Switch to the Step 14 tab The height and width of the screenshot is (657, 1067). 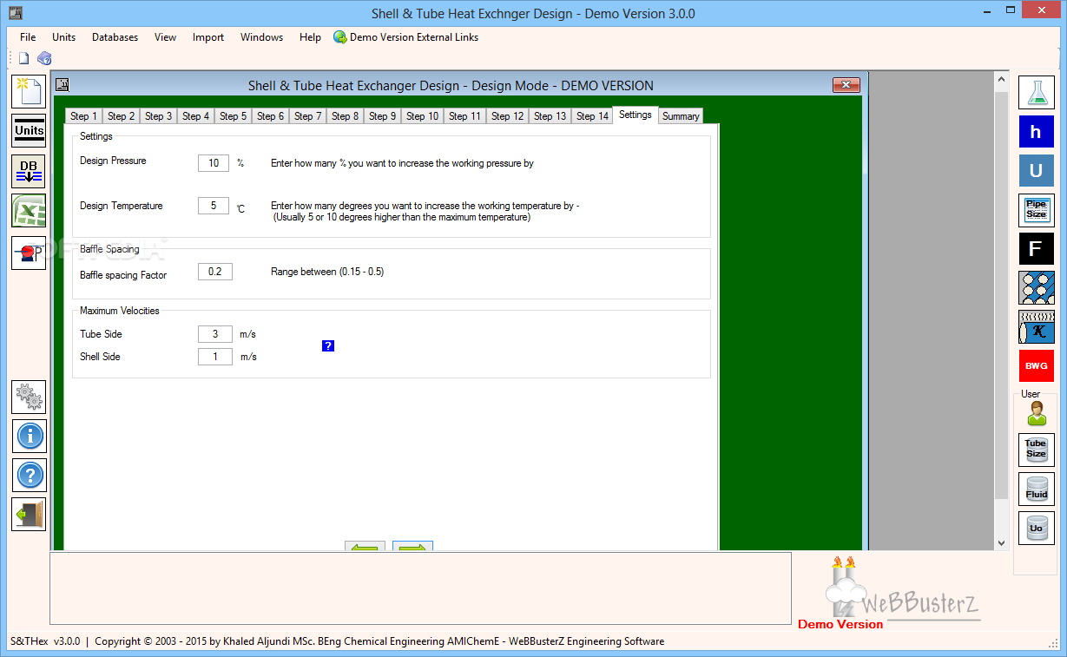coord(592,116)
